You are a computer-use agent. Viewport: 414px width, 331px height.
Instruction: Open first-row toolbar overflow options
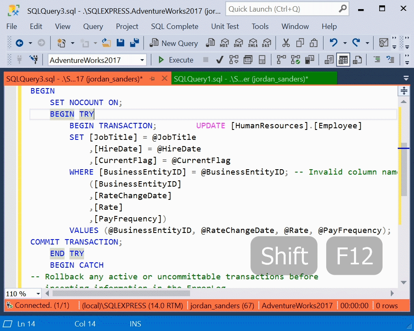(x=394, y=43)
